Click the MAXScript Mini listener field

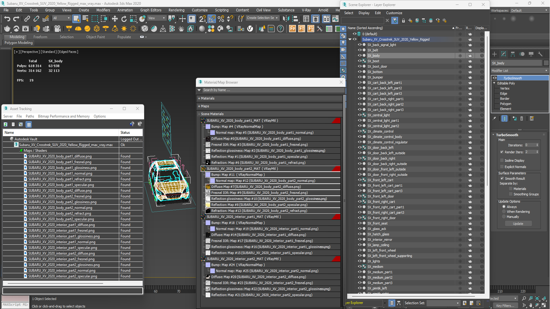(x=15, y=305)
